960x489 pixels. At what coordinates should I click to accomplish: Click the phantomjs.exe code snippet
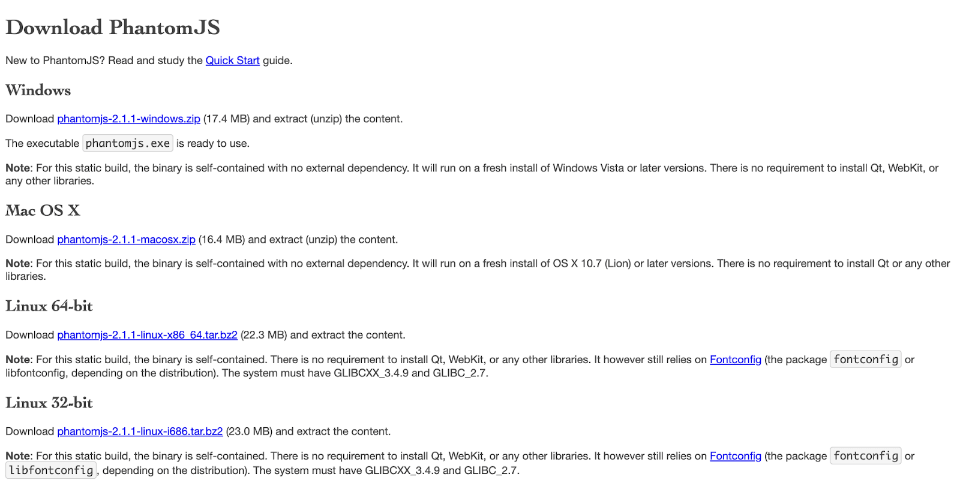click(127, 143)
